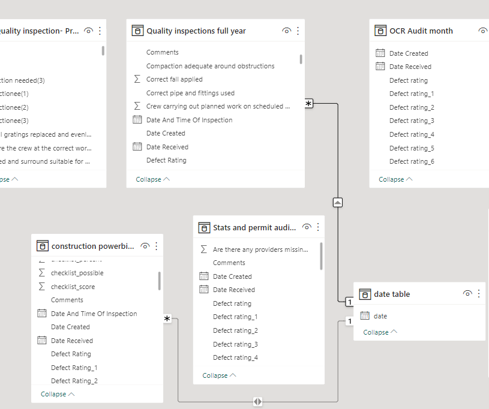Click calendar icon beside Date And Time Of Inspection in Quality inspections full year
The height and width of the screenshot is (409, 489).
(x=137, y=119)
